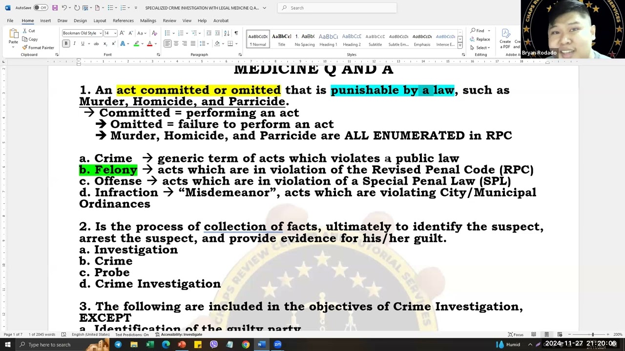This screenshot has width=625, height=351.
Task: Apply superscript formatting
Action: pos(114,44)
